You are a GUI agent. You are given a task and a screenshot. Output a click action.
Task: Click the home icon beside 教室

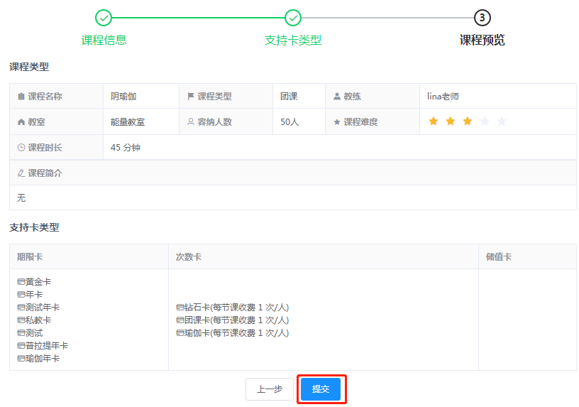(21, 122)
